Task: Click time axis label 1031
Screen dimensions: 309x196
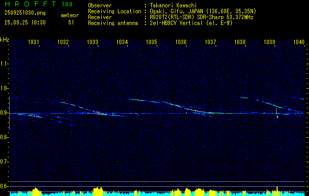Action: 33,42
